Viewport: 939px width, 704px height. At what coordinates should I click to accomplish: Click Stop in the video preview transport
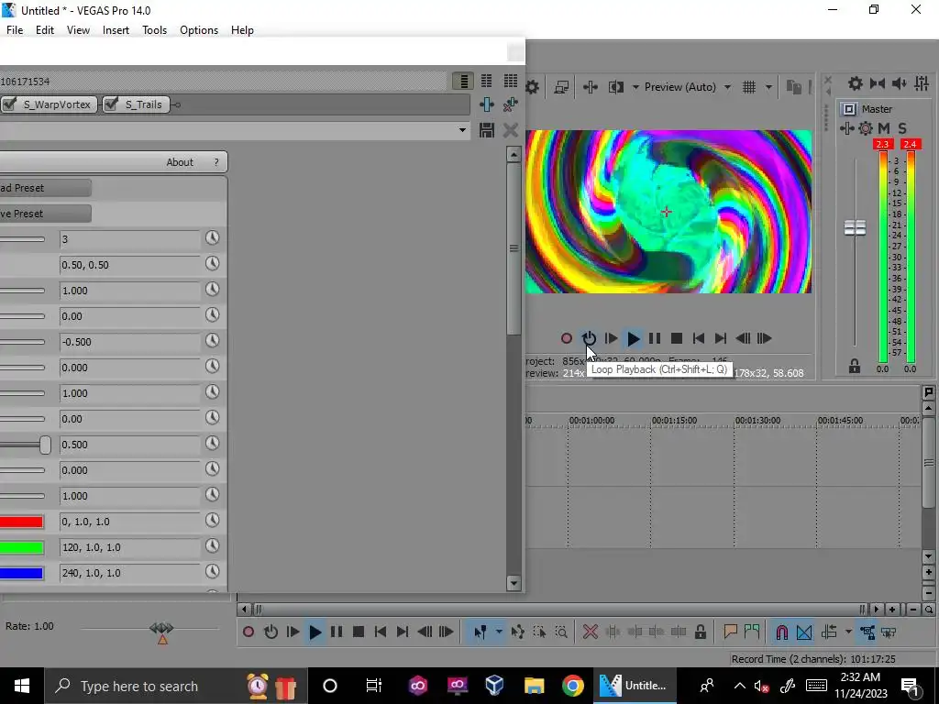[x=677, y=339]
